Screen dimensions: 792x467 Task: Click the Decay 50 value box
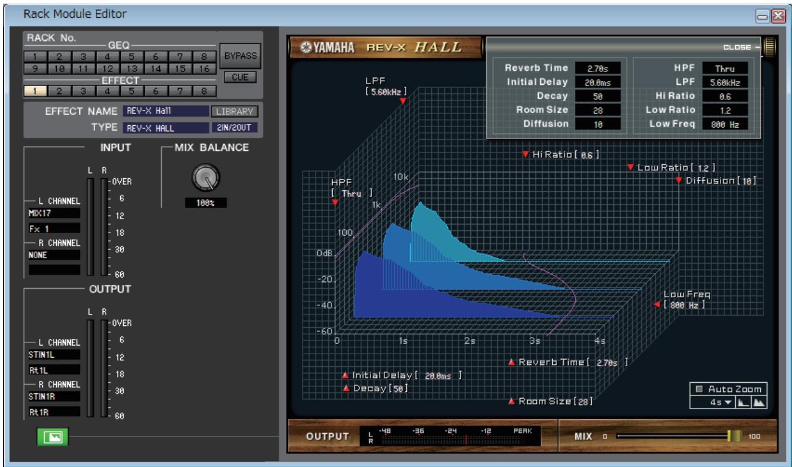[599, 96]
